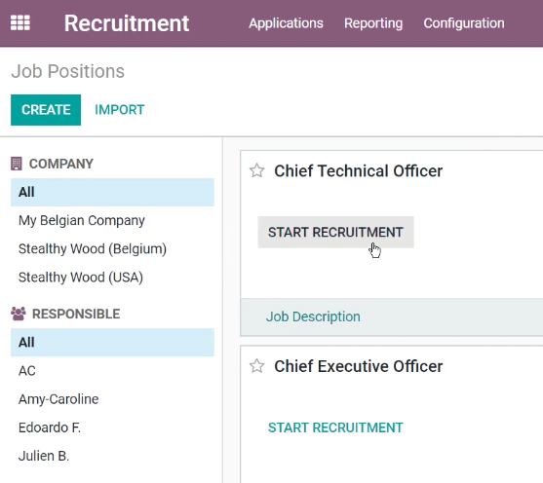Screen dimensions: 543x483
Task: Open the Reporting menu
Action: [x=373, y=23]
